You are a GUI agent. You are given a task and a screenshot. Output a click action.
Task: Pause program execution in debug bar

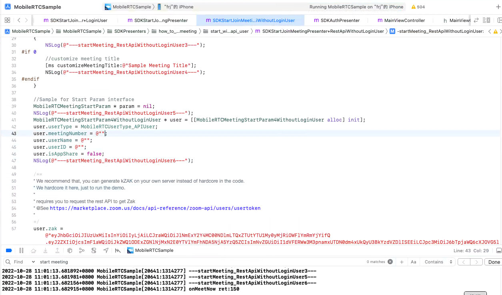pos(21,250)
